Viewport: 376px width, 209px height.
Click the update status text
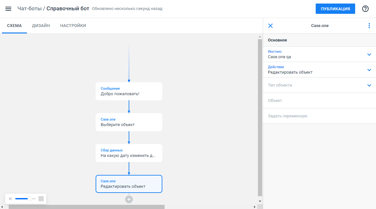[127, 9]
